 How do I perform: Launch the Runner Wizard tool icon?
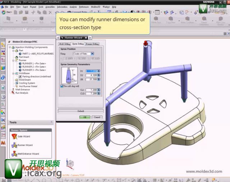pyautogui.click(x=14, y=145)
